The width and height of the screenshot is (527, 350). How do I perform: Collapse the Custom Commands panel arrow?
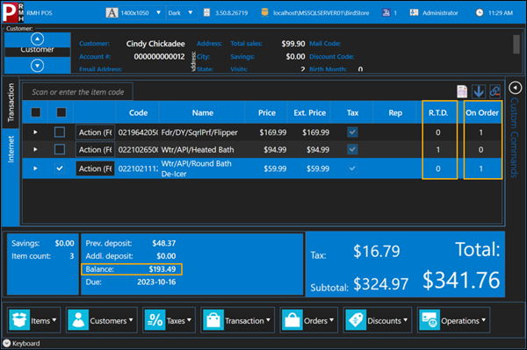515,88
